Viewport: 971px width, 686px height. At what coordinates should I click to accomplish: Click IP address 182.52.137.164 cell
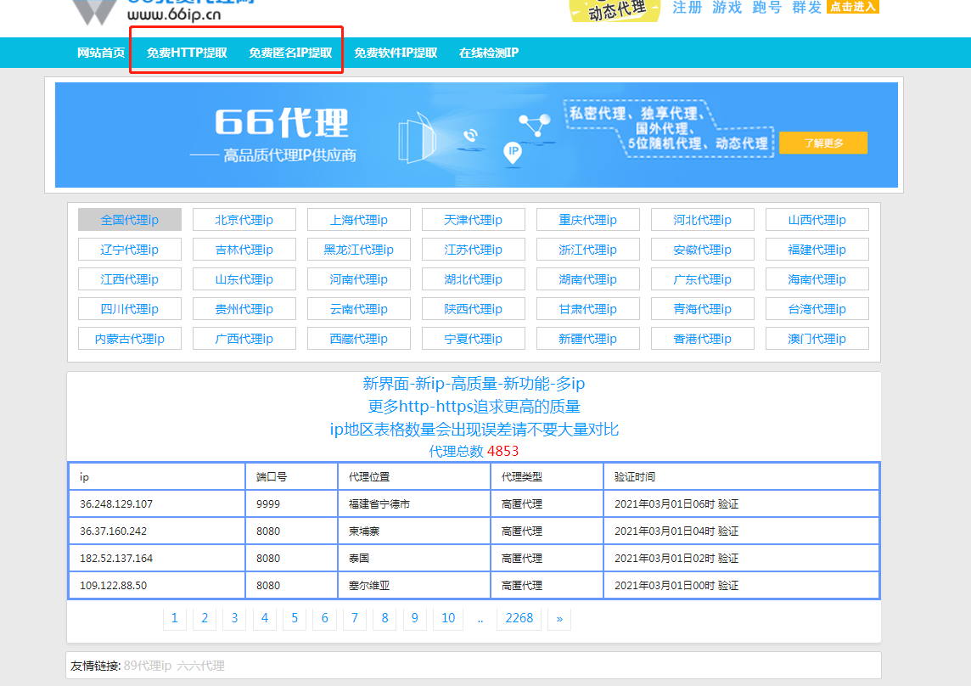[x=157, y=558]
